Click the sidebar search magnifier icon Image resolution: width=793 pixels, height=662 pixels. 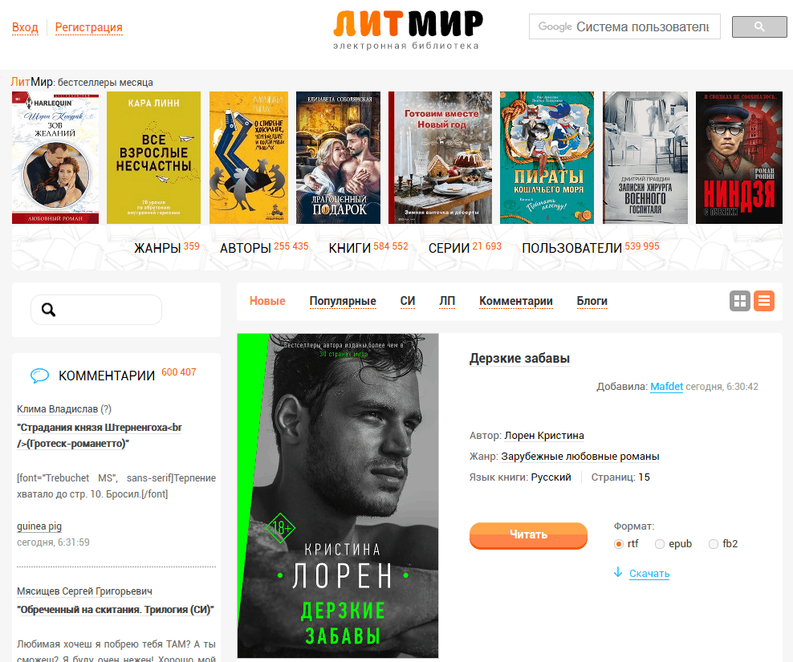coord(48,310)
